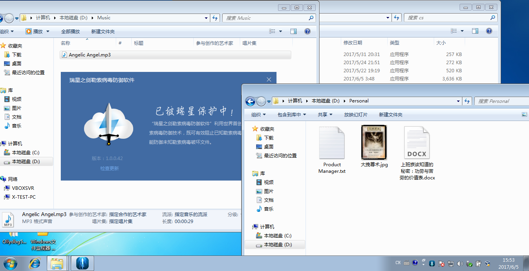Screen dimensions: 529x271
Task: Click 放映幻灯片 in Personal window
Action: (356, 115)
